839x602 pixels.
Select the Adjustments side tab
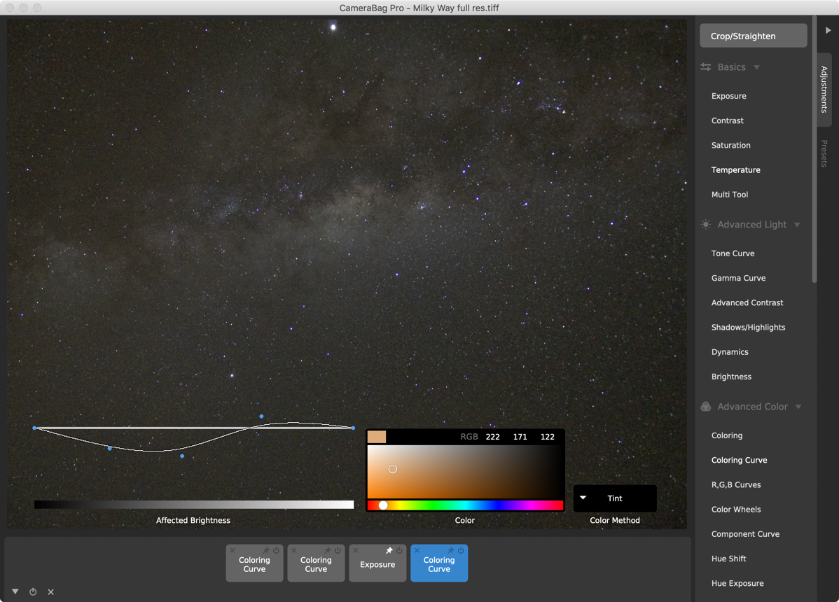coord(824,90)
